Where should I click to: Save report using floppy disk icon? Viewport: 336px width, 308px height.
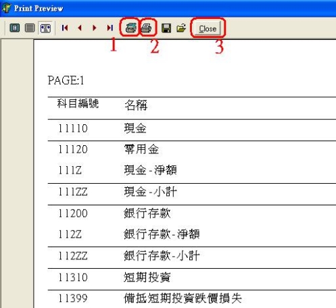(x=166, y=28)
